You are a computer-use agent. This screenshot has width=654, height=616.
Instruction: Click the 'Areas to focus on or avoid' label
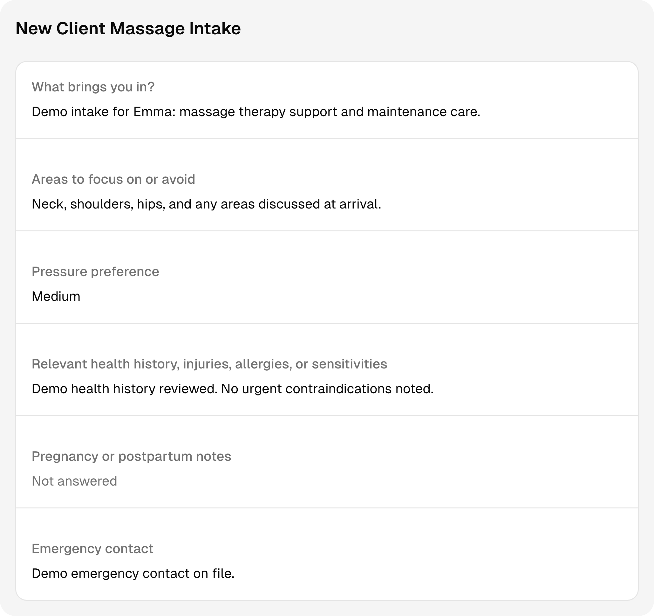pos(113,179)
